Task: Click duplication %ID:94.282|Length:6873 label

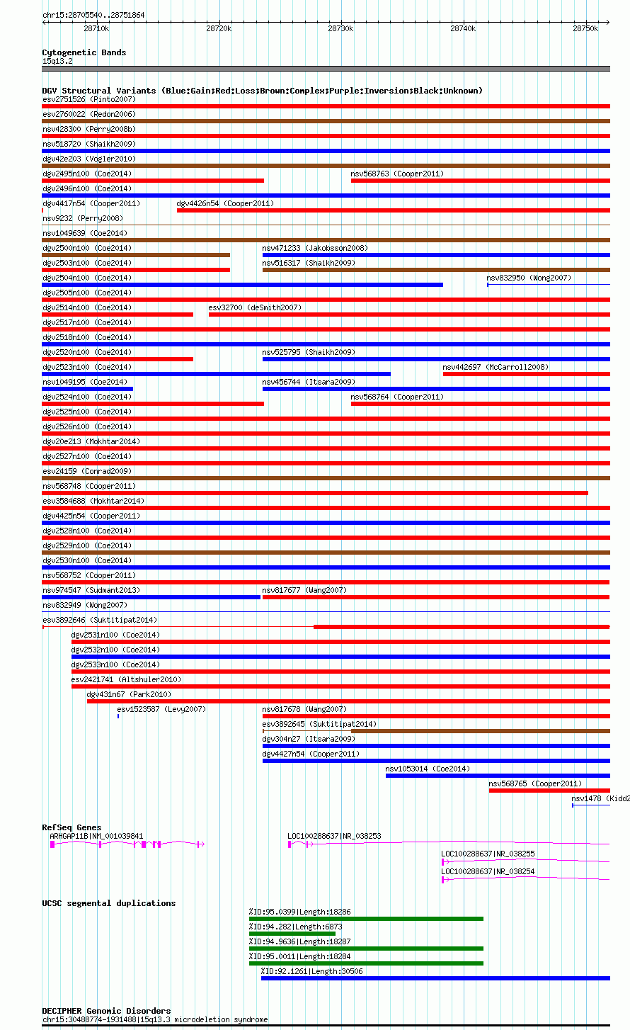Action: click(x=295, y=927)
